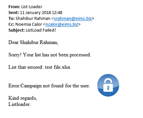Click the From: List Loader sender line

(25, 7)
